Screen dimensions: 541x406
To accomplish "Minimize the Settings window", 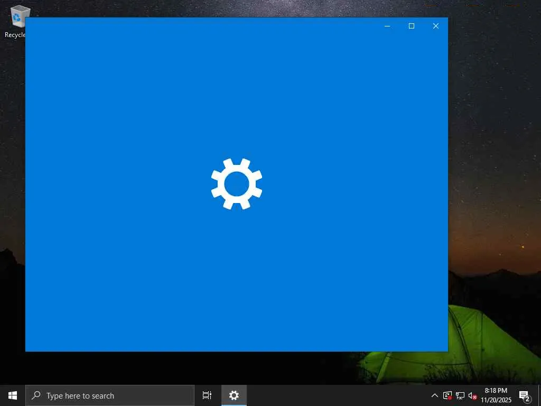I will [387, 26].
